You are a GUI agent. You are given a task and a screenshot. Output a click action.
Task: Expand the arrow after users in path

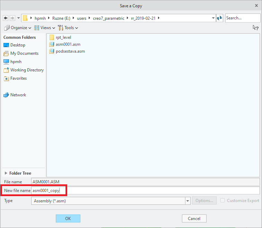[89, 18]
